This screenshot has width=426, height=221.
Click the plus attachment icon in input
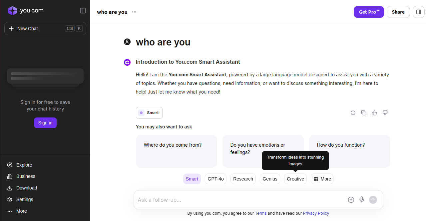click(351, 200)
